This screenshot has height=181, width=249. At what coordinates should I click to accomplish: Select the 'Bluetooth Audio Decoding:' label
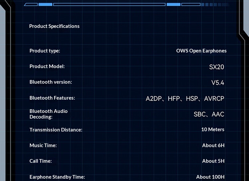click(48, 114)
